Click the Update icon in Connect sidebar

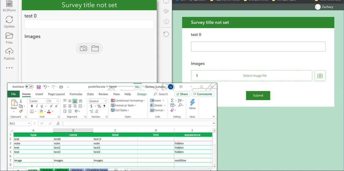(9, 22)
